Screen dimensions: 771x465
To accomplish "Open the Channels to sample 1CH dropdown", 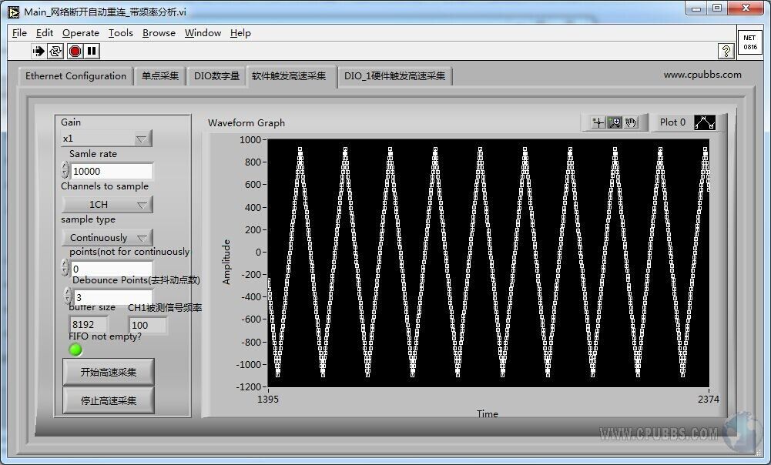I will 107,205.
